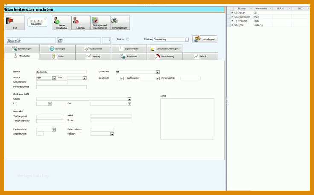314x195 pixels.
Task: Open the Navigation record control
Action: pyautogui.click(x=37, y=22)
